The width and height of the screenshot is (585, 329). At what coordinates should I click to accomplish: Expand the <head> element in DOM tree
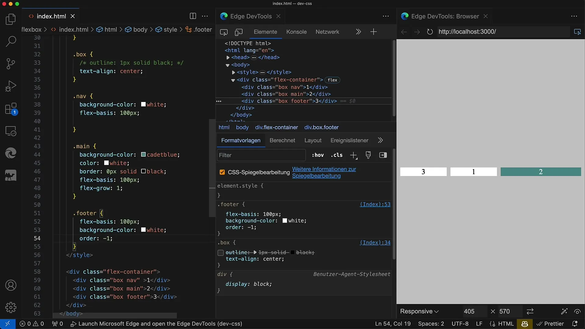[228, 58]
